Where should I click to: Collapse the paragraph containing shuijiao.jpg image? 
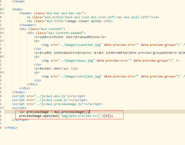3,72
